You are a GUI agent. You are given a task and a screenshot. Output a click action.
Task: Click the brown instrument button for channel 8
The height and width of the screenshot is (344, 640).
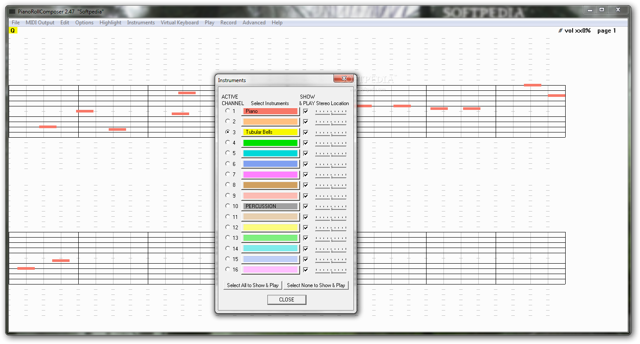(x=270, y=185)
